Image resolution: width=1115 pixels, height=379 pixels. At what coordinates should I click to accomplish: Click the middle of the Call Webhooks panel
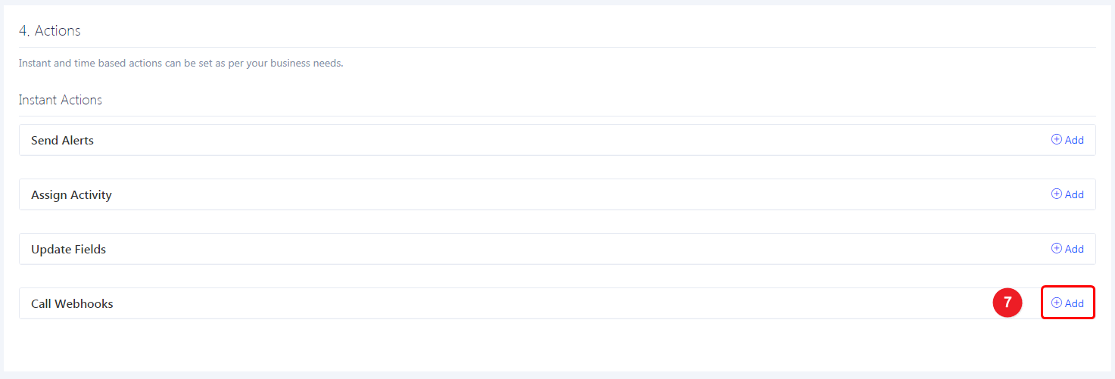557,303
